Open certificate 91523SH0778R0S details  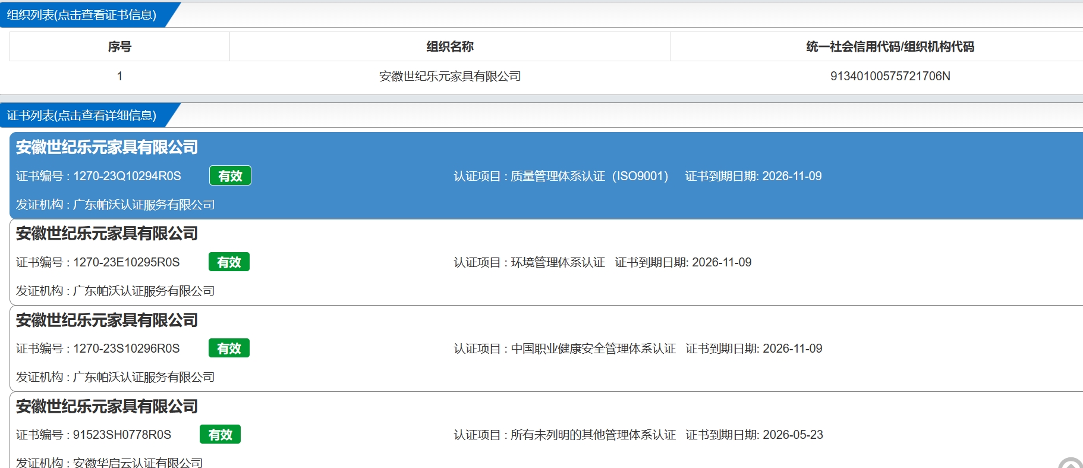click(x=546, y=430)
